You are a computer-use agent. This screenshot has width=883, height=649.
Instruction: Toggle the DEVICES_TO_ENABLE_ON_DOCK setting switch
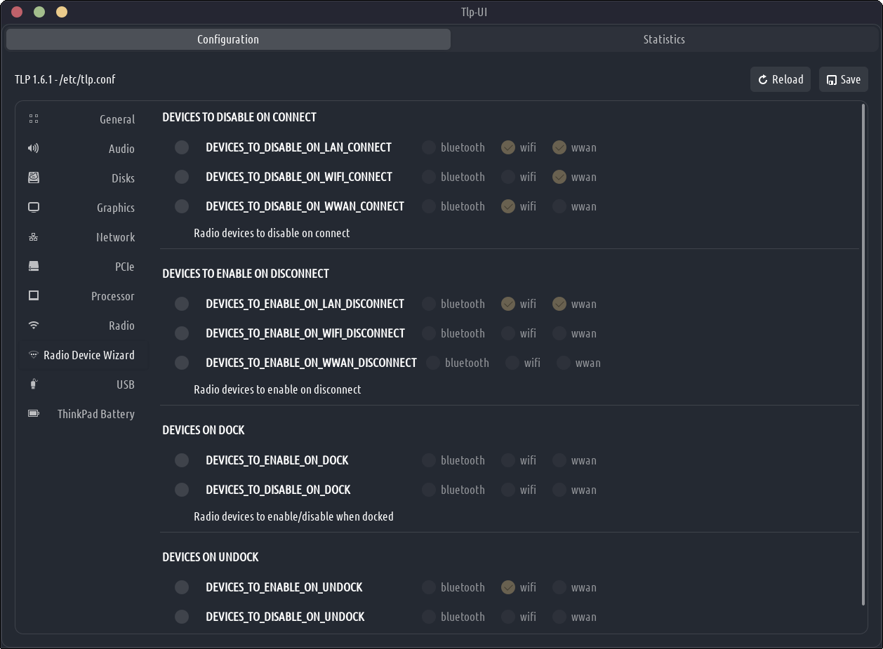tap(182, 460)
